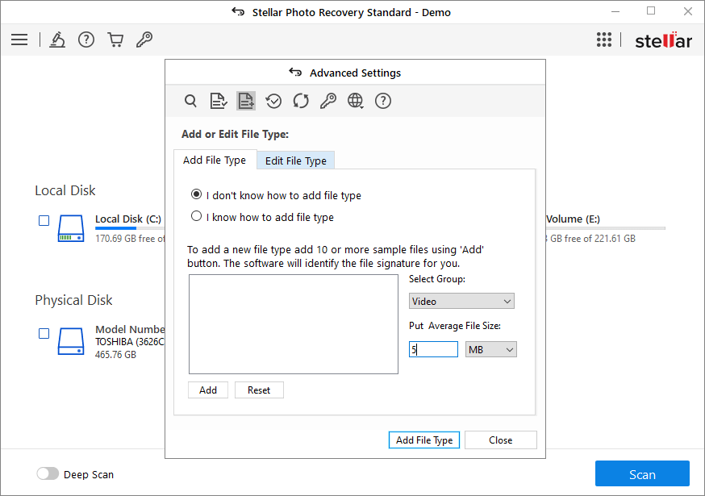Open the microscope tools icon in top toolbar
This screenshot has height=496, width=705.
(x=57, y=40)
